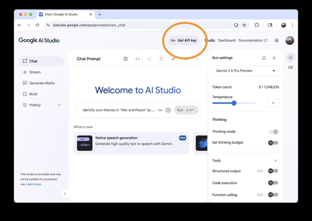The image size is (312, 221).
Task: Open the Gemini 2.5 Pro Preview model dropdown
Action: (245, 70)
